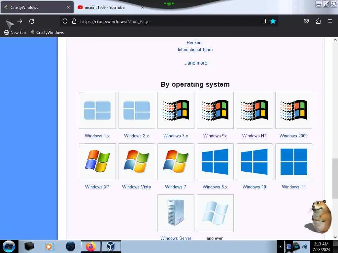Click the page scrollbar thumb
Viewport: 338px width, 253px height.
(335, 179)
